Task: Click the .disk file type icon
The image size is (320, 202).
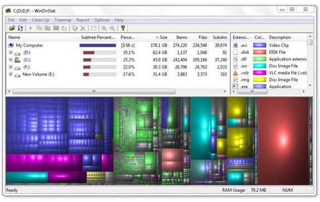Action: (235, 52)
